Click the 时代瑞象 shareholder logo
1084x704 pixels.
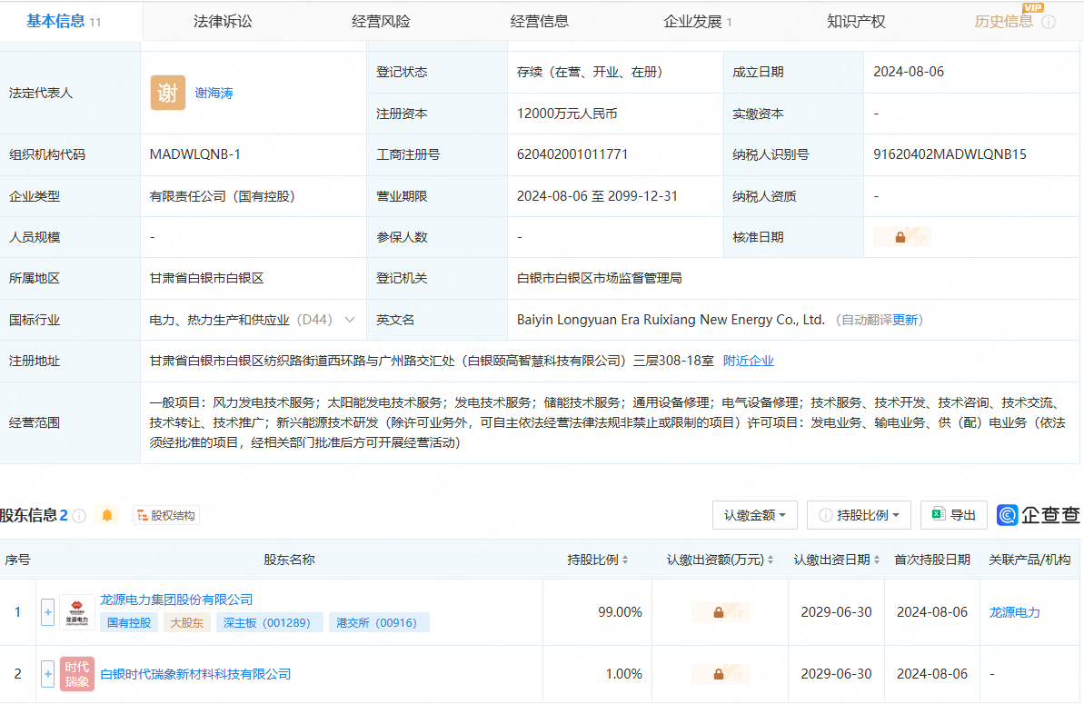pos(77,674)
